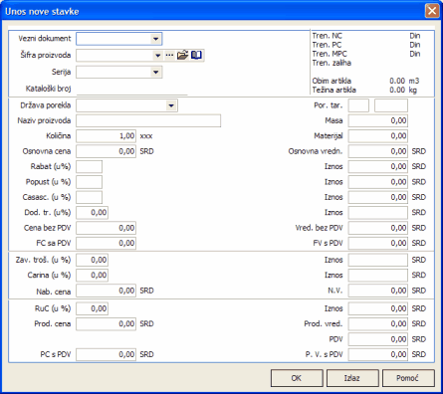Click the Masa value field

[x=378, y=120]
